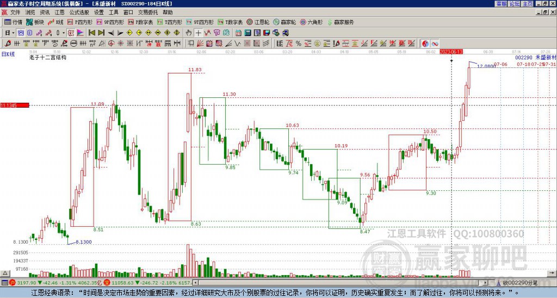Switch to the K线 chart tool
Image resolution: width=557 pixels, height=298 pixels.
coord(56,22)
